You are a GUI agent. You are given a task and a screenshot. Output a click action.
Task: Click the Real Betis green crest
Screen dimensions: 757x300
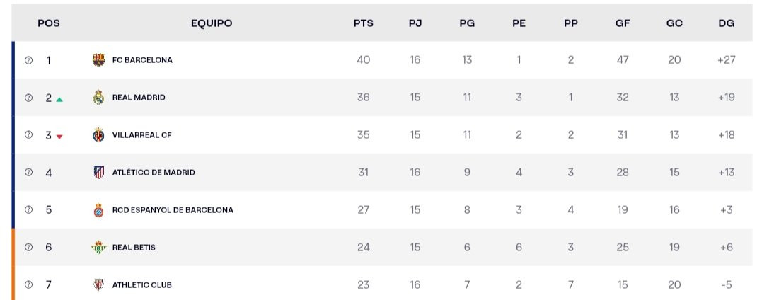click(98, 248)
